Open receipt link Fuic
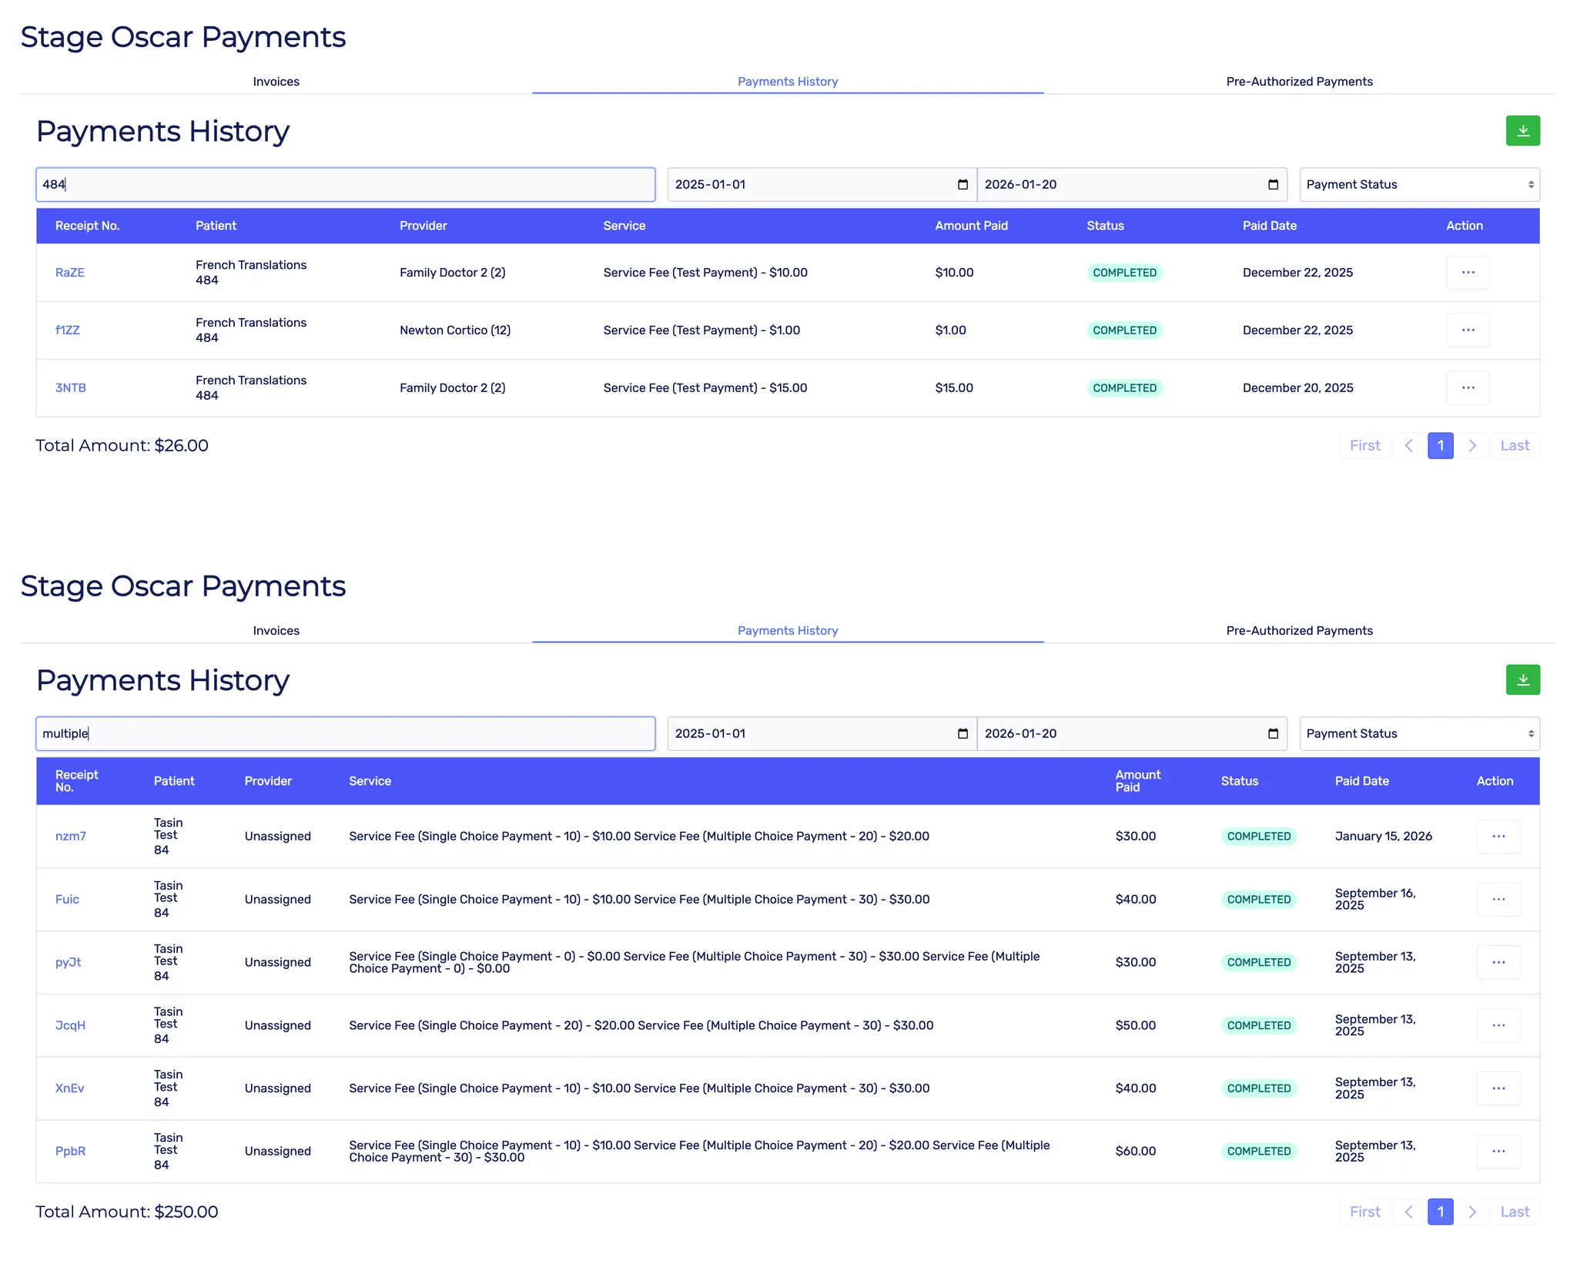The image size is (1577, 1271). point(67,900)
